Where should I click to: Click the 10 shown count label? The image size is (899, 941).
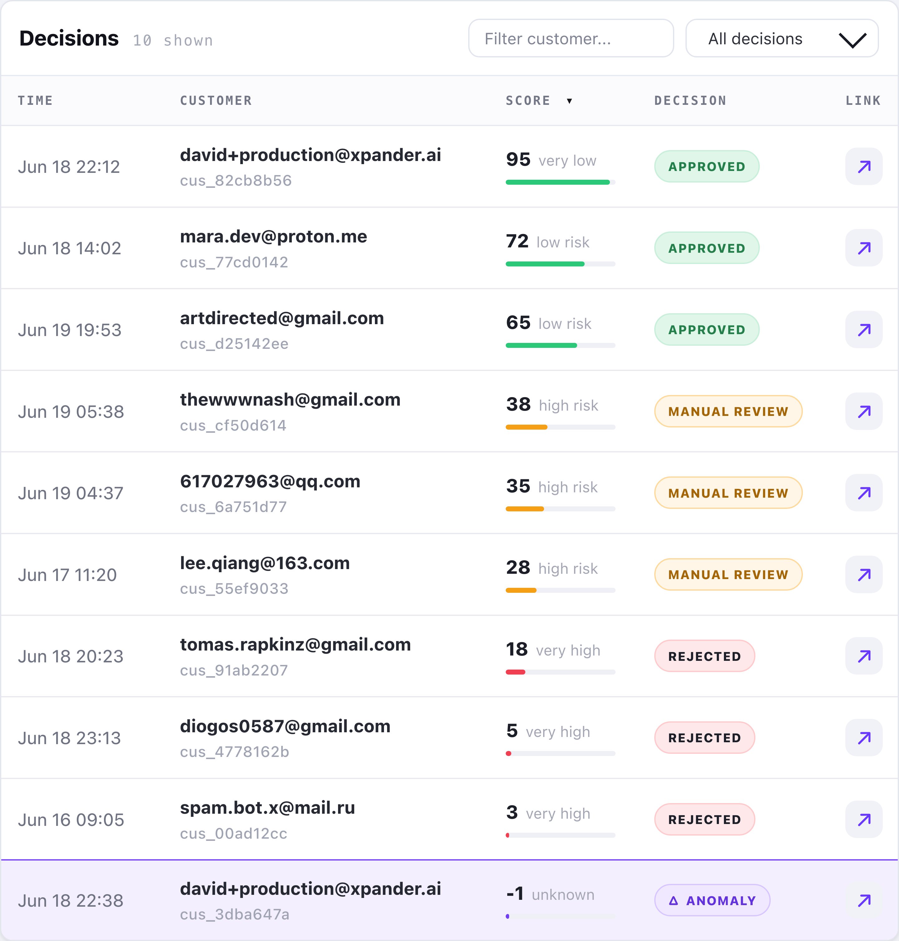coord(173,41)
